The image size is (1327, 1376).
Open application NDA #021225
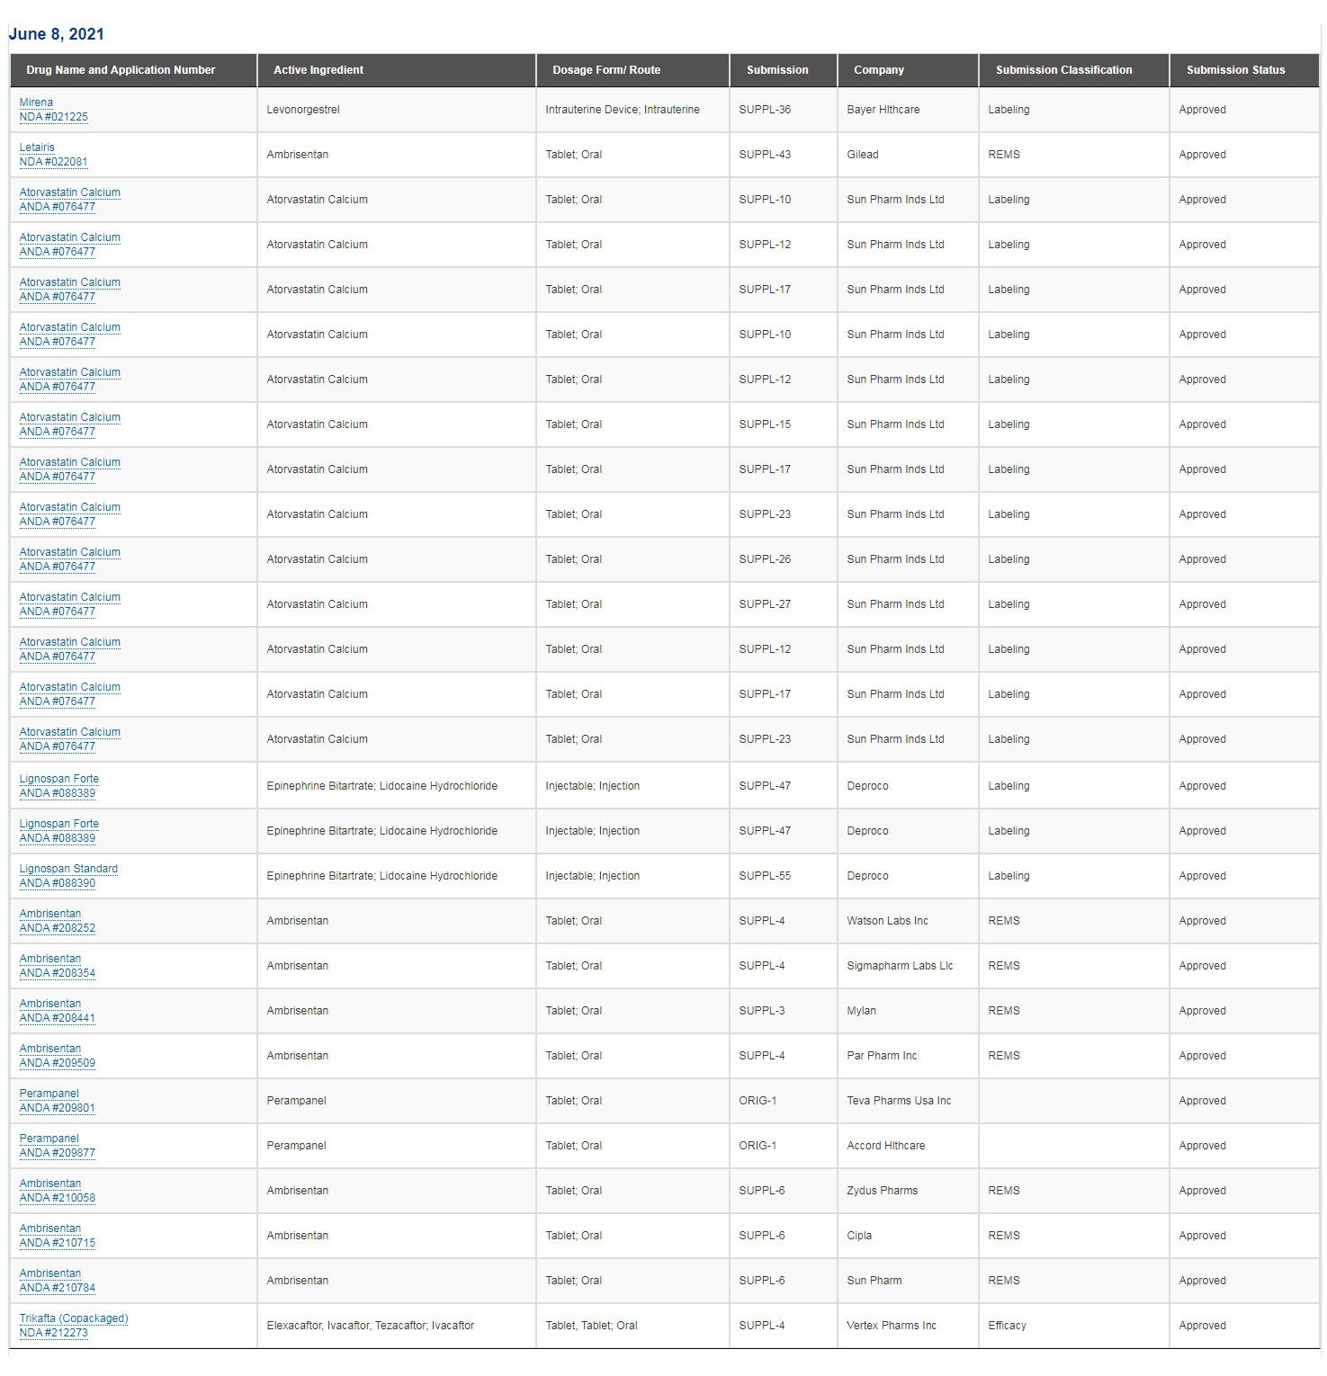54,117
